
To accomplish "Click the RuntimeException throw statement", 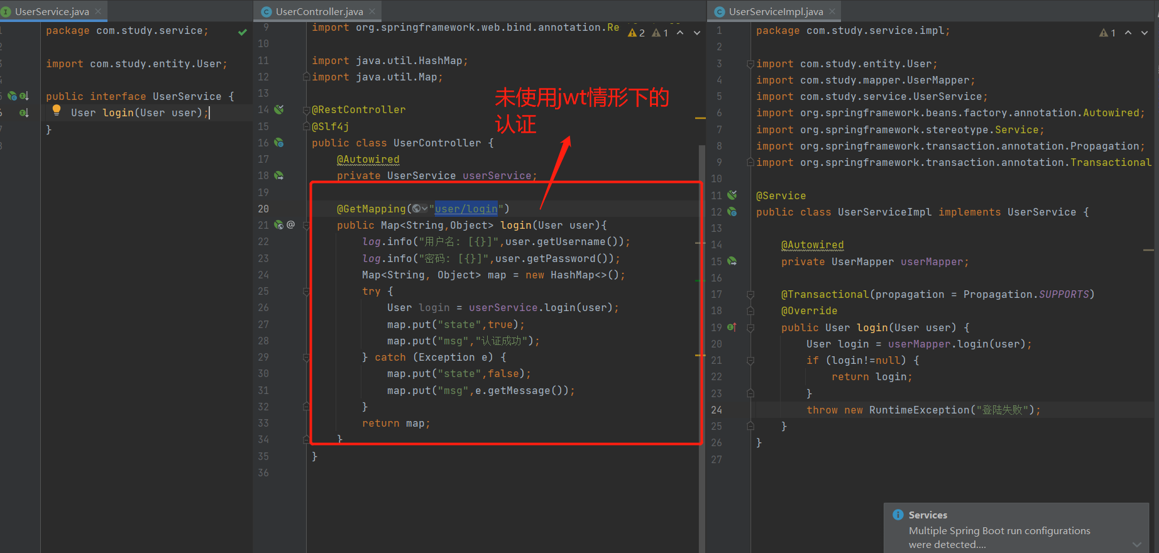I will [923, 410].
